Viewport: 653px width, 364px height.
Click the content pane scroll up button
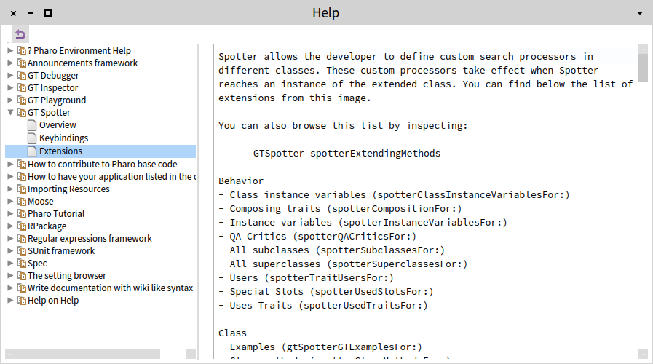click(x=643, y=49)
